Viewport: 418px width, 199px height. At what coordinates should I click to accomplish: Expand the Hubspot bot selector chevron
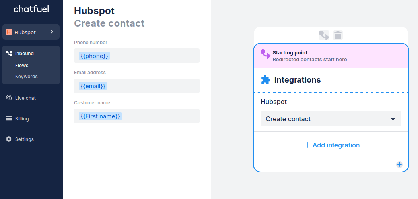point(52,32)
